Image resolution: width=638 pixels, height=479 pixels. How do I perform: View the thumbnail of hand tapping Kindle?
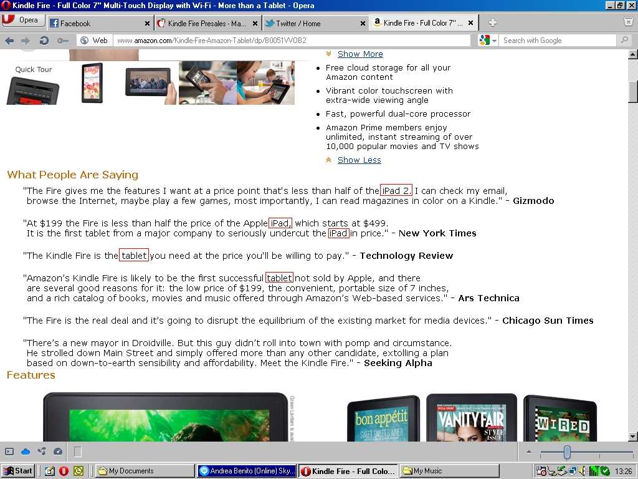tap(207, 83)
